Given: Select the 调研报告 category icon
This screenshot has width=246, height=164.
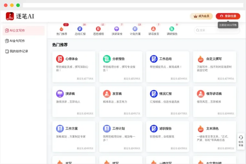Looking at the screenshot, I should [x=172, y=29].
